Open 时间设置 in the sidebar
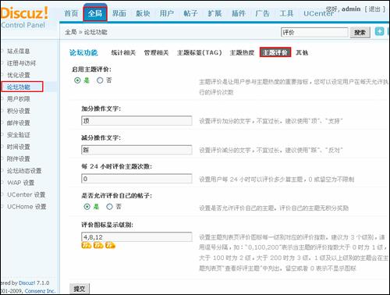This screenshot has width=390, height=295. coord(19,147)
